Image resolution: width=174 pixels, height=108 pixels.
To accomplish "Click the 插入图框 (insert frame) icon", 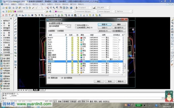I will (1, 59).
